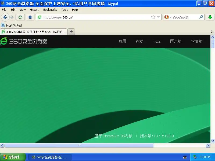Open the Help menu
The image size is (215, 161).
75,10
